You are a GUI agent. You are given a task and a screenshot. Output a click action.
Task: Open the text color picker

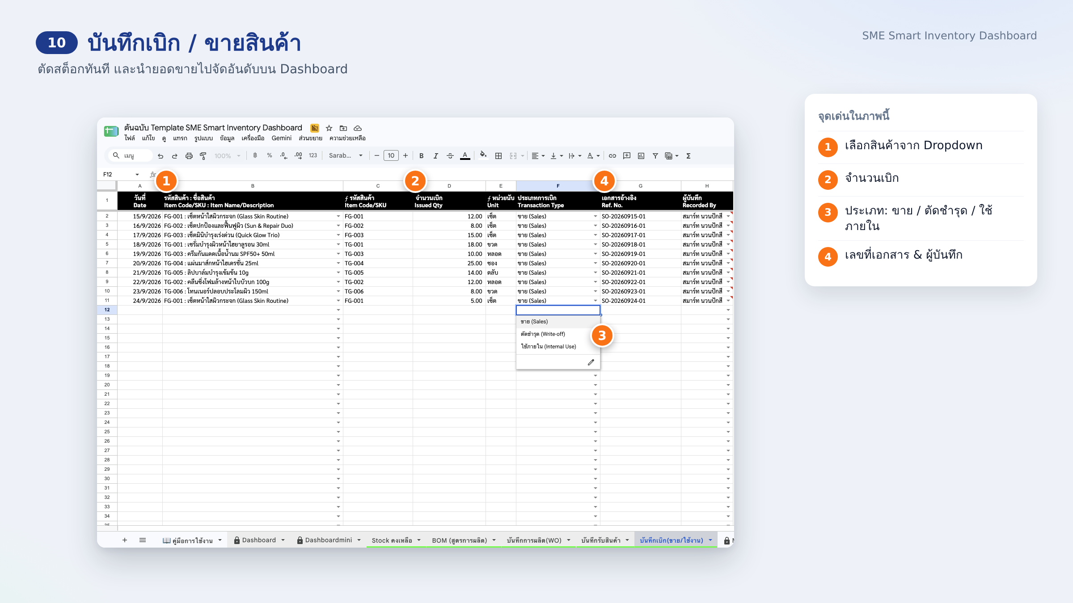click(465, 156)
